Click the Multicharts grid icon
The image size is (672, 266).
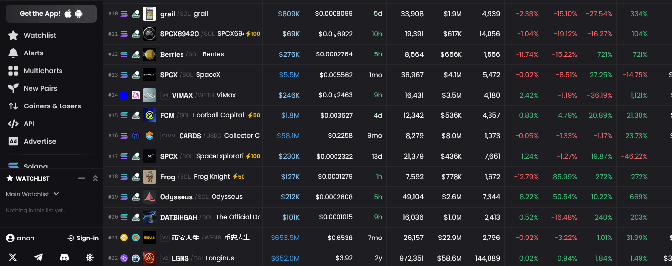tap(13, 71)
